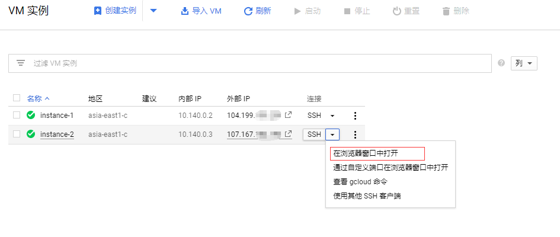Image resolution: width=560 pixels, height=237 pixels.
Task: Open the Columns (列) dropdown
Action: [x=524, y=63]
